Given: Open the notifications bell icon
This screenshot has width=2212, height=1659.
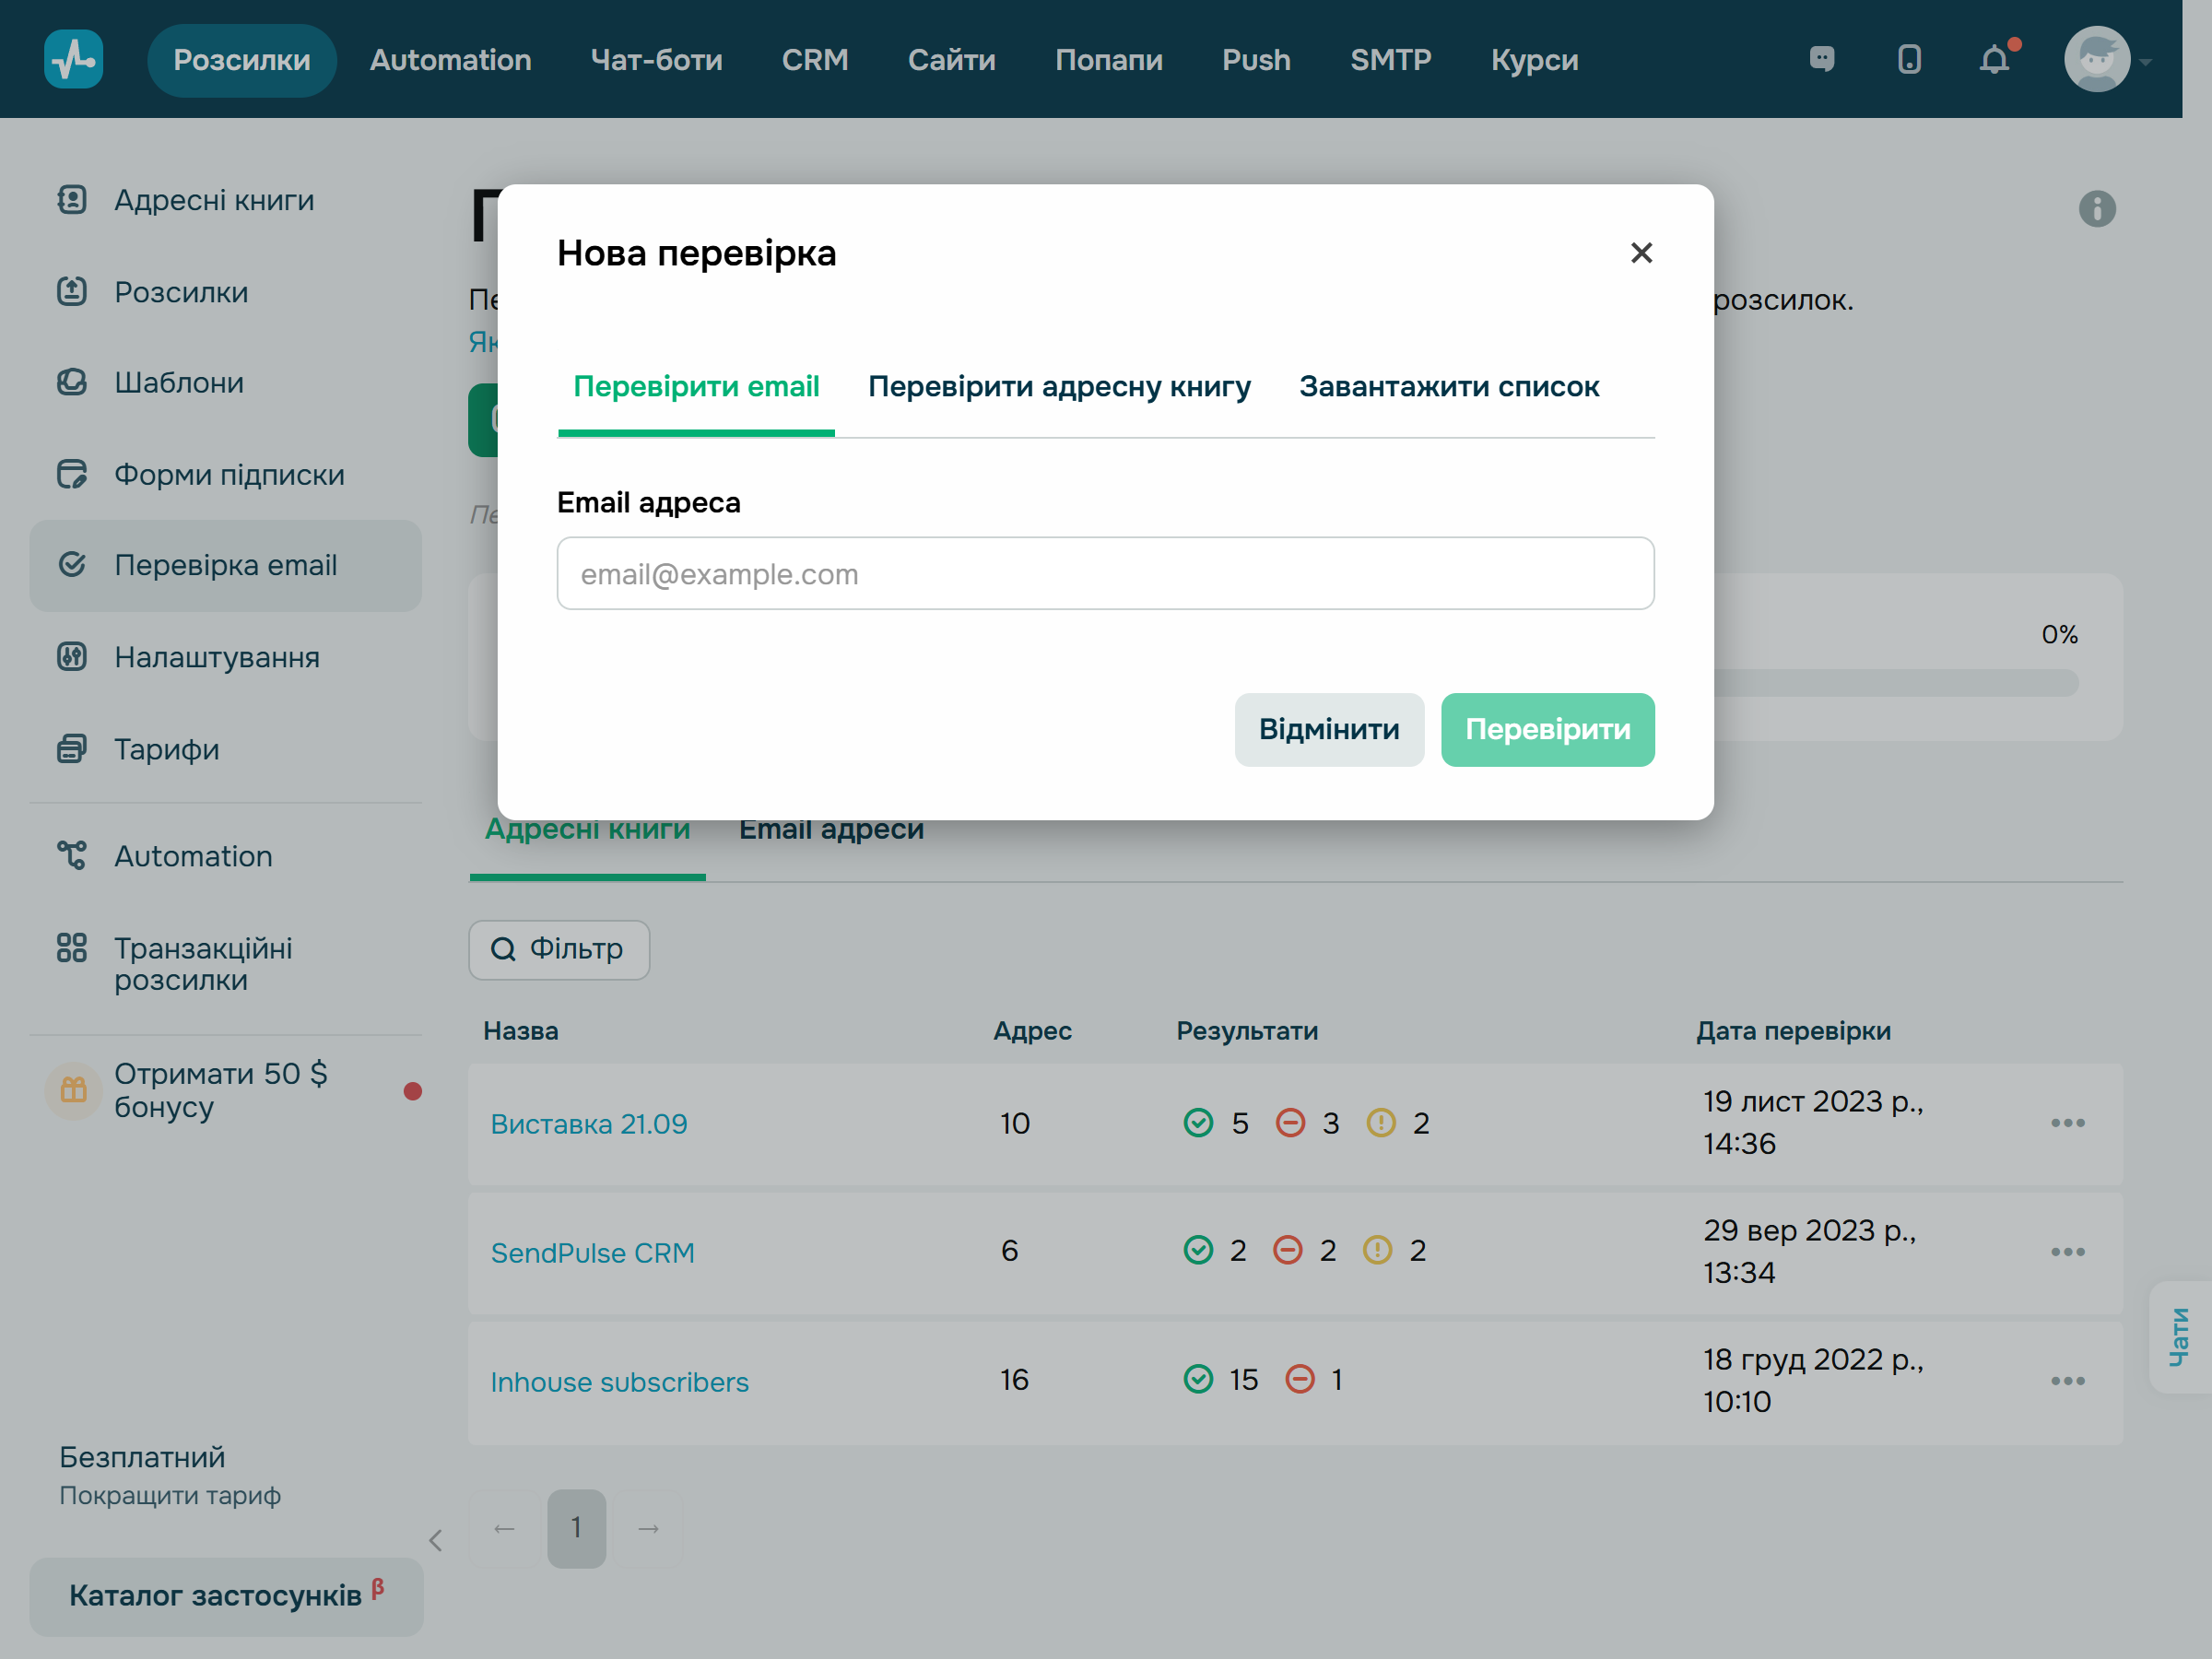Looking at the screenshot, I should point(1994,60).
